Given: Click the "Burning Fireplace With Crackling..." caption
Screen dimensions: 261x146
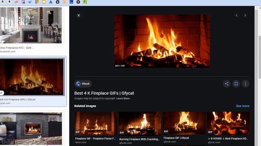Looking at the screenshot, I should pos(139,139).
